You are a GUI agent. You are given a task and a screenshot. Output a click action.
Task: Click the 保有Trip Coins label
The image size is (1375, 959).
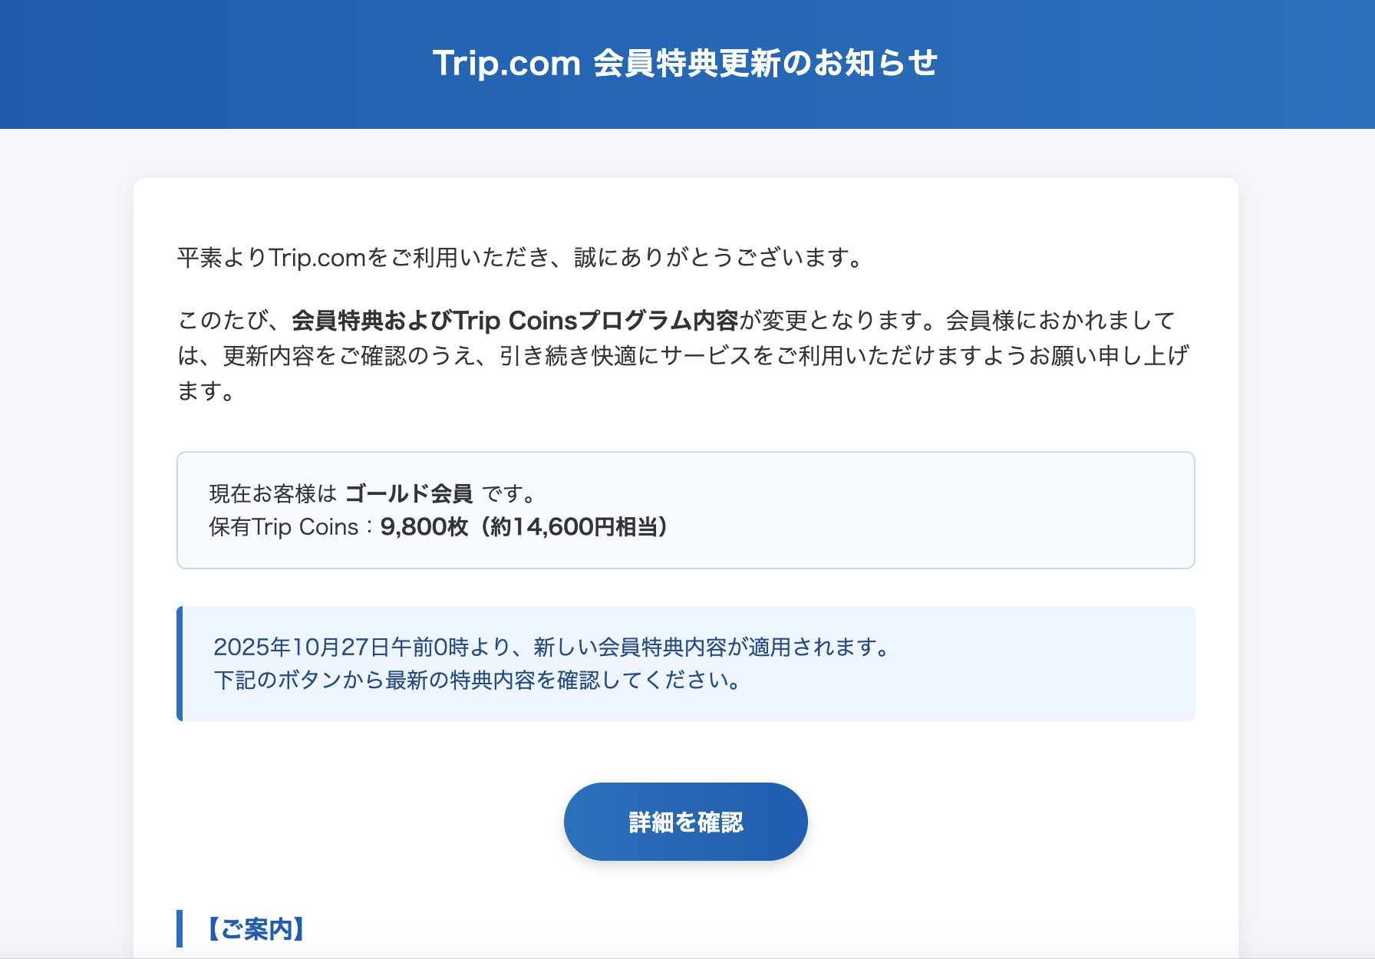[284, 527]
